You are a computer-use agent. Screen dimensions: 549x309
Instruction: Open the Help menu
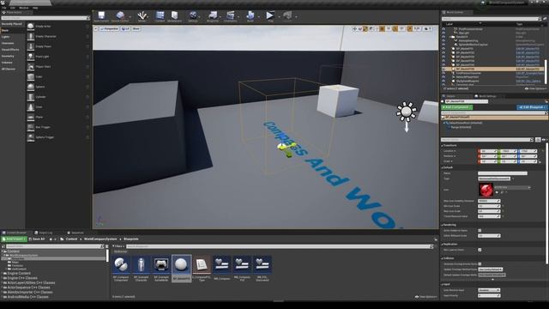point(35,8)
